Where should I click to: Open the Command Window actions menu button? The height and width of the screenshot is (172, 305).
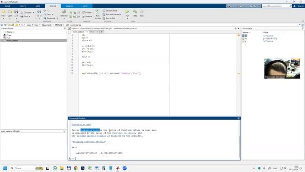point(239,118)
